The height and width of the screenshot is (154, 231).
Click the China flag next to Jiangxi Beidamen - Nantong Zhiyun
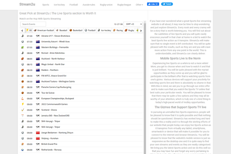pos(38,133)
